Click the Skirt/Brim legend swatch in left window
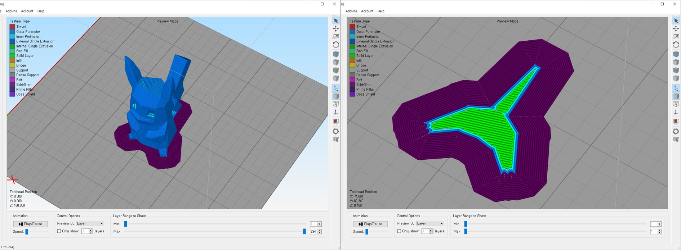 [x=12, y=85]
